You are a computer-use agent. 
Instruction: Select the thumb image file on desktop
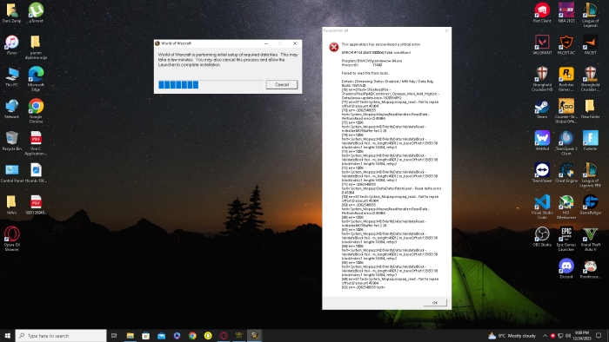[x=36, y=173]
